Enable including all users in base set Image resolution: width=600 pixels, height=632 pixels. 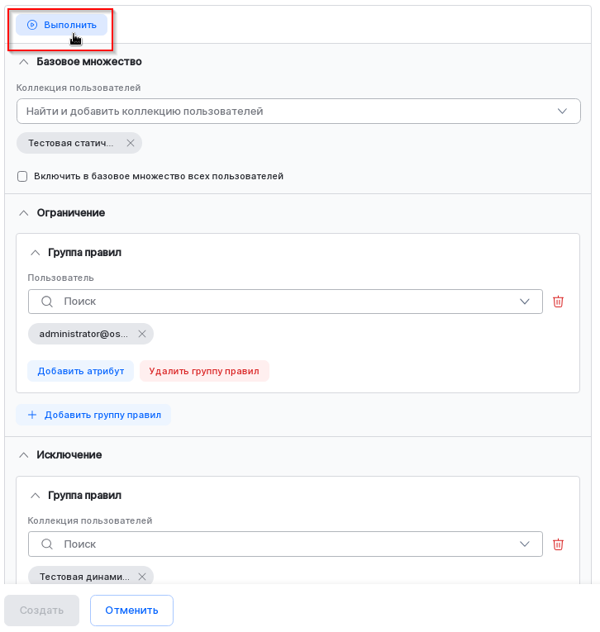[22, 176]
